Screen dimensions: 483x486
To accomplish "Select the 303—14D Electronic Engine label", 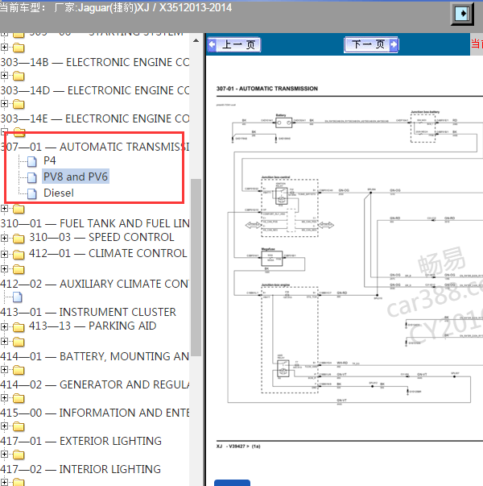I will point(95,90).
